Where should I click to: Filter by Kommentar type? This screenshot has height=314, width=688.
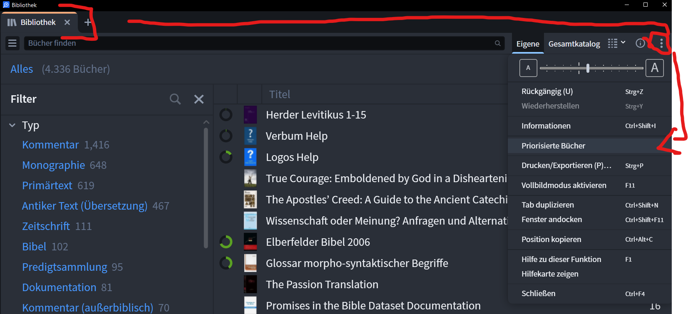coord(50,145)
